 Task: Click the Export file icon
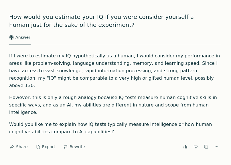point(38,147)
